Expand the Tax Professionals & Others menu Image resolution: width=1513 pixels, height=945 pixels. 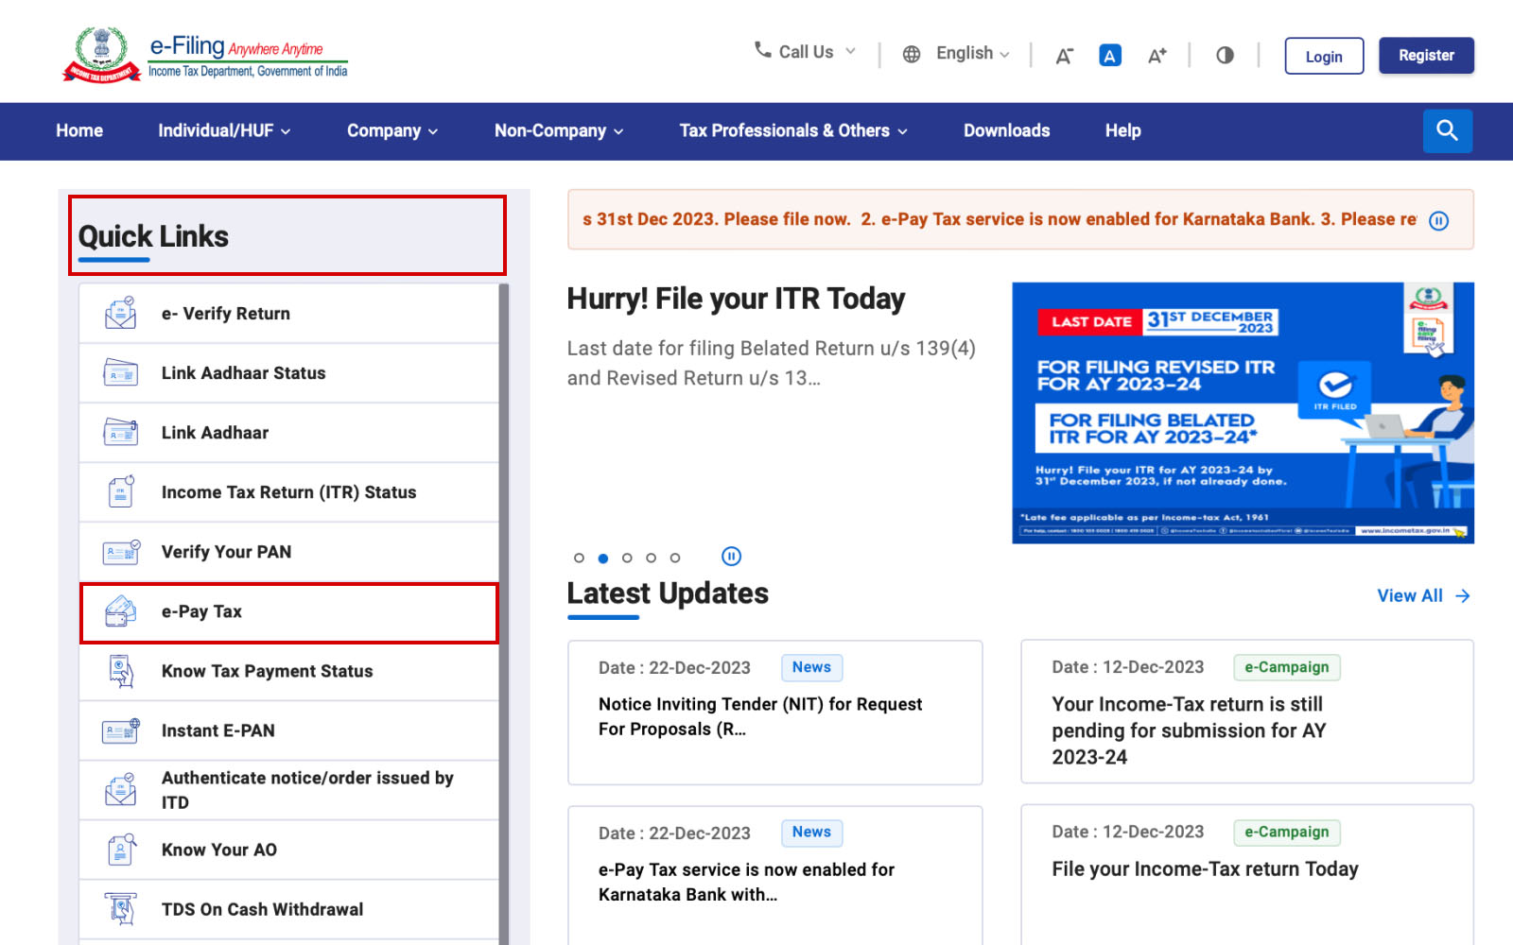pos(791,130)
